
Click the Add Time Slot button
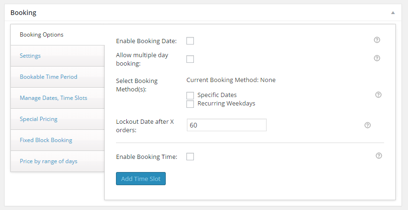point(141,179)
